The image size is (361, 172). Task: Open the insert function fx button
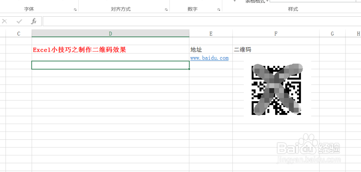34,21
